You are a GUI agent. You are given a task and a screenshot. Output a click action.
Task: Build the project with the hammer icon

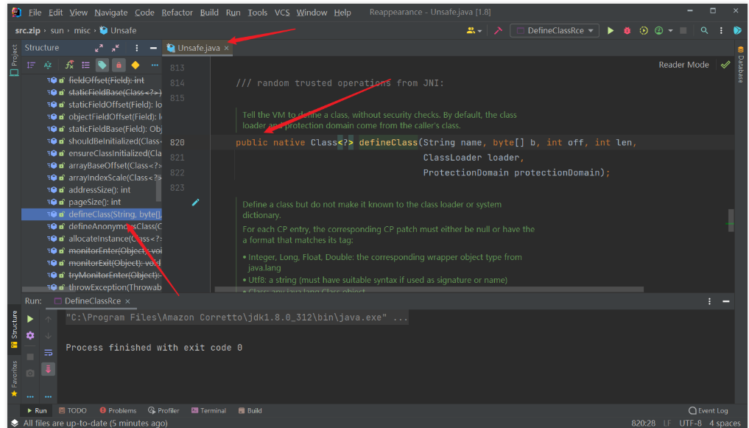point(498,31)
